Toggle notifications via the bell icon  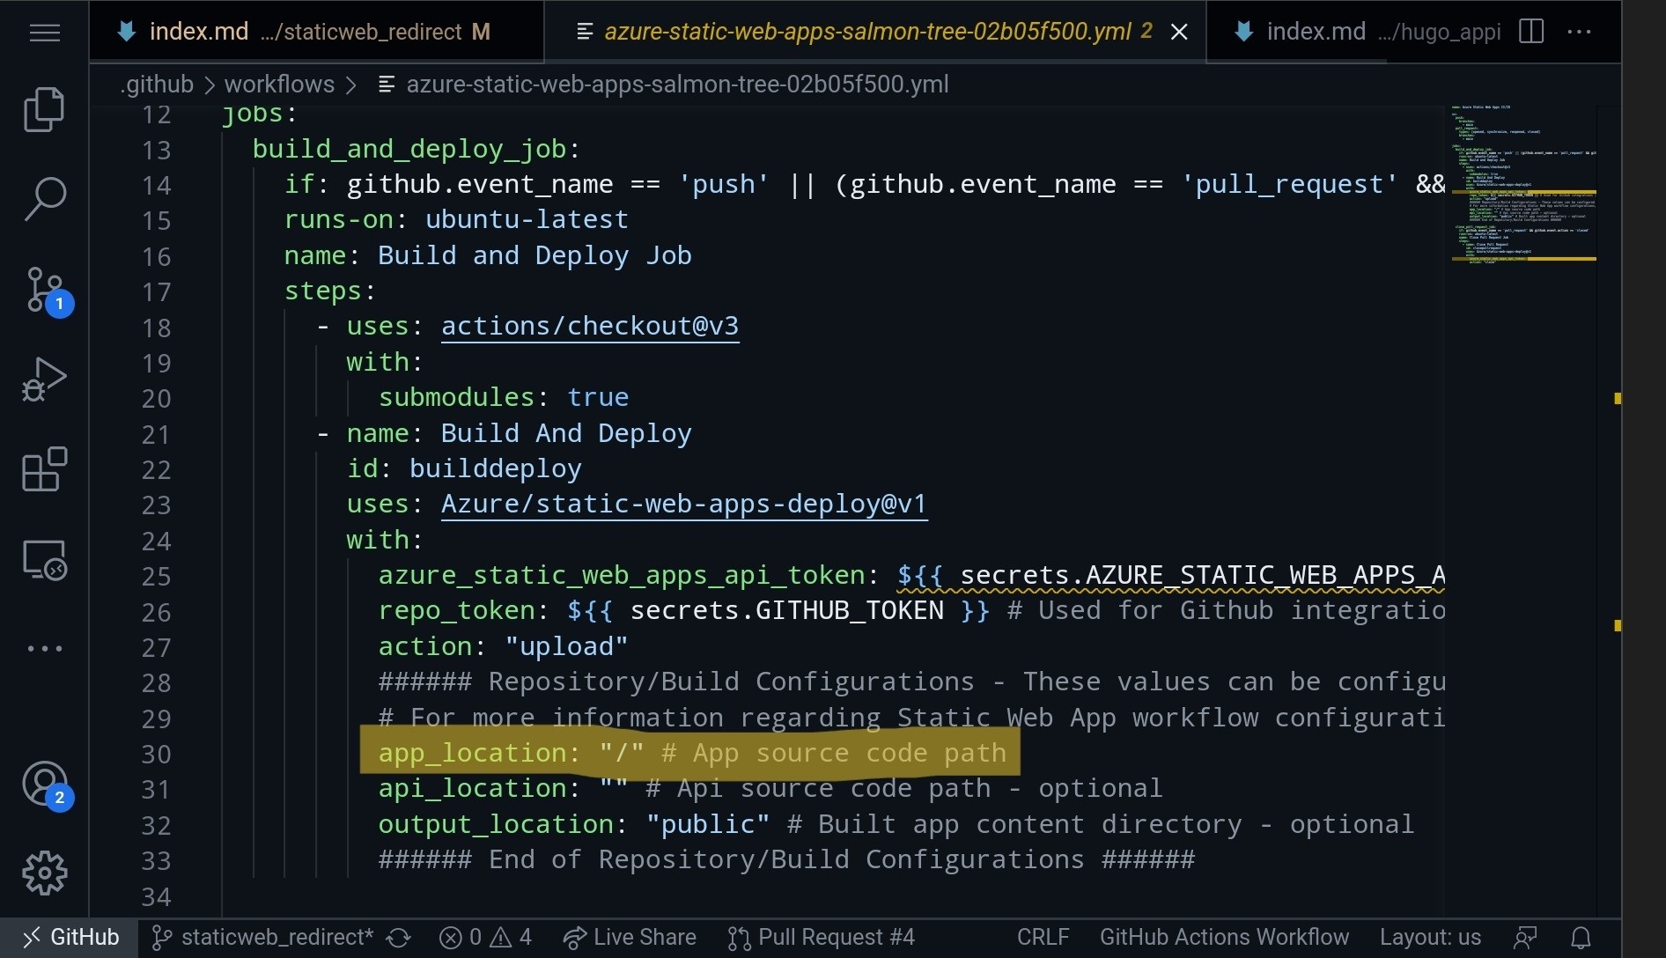click(x=1581, y=937)
